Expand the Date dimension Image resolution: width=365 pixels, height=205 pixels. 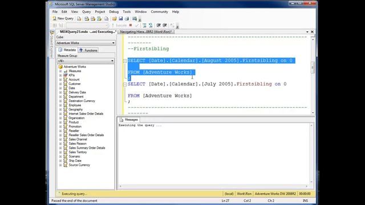pyautogui.click(x=60, y=88)
